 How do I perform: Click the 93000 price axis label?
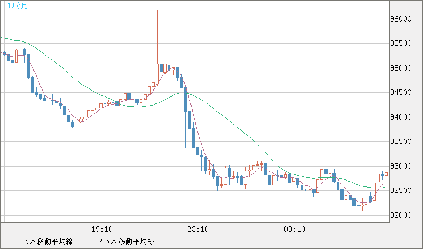(401, 166)
